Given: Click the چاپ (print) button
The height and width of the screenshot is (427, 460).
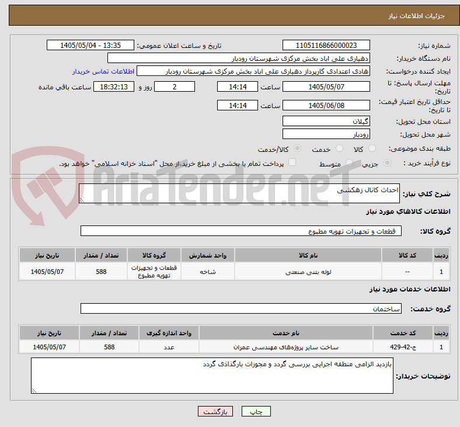Looking at the screenshot, I should pyautogui.click(x=256, y=411).
